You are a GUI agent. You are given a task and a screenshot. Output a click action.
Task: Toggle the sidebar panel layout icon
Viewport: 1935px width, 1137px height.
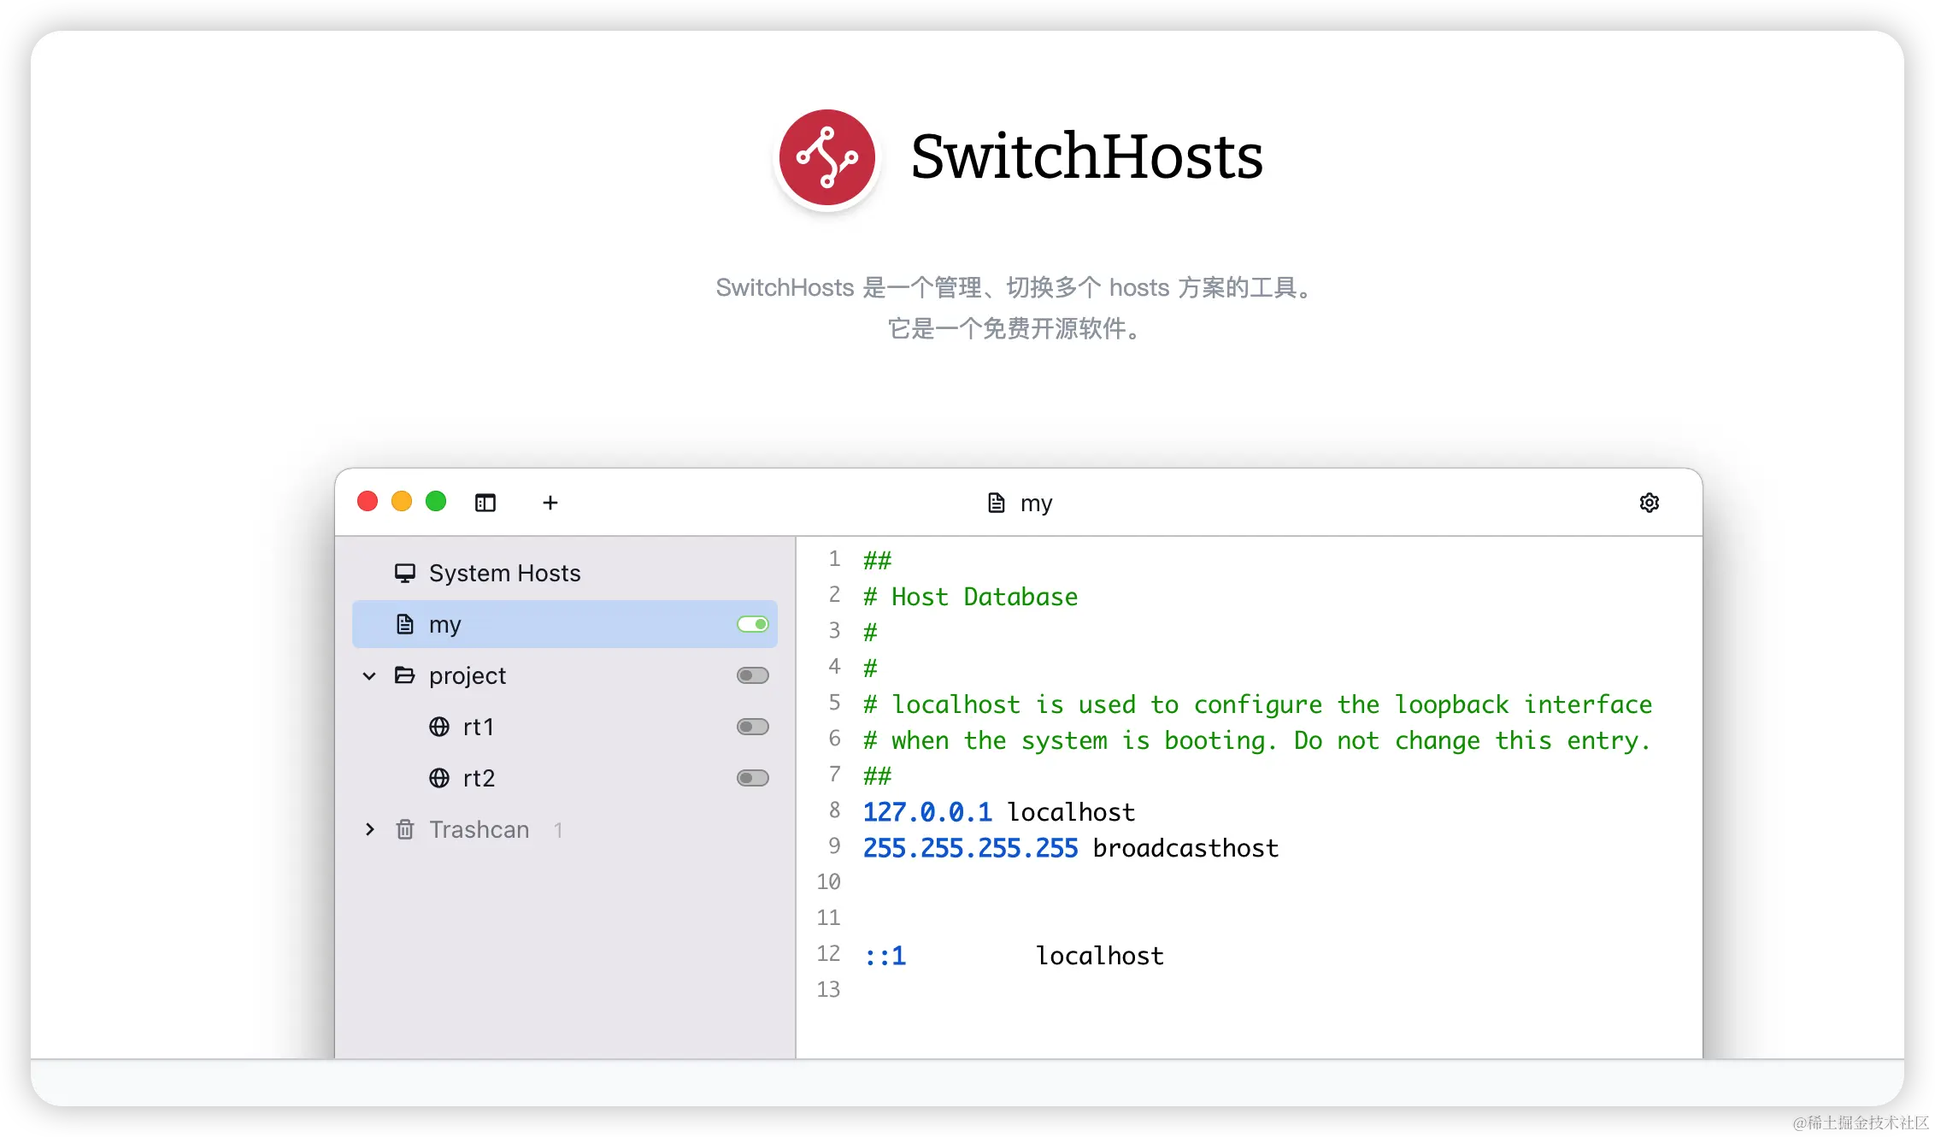coord(485,503)
